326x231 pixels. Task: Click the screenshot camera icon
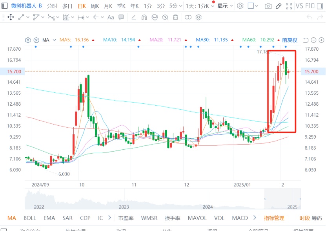coord(268,6)
